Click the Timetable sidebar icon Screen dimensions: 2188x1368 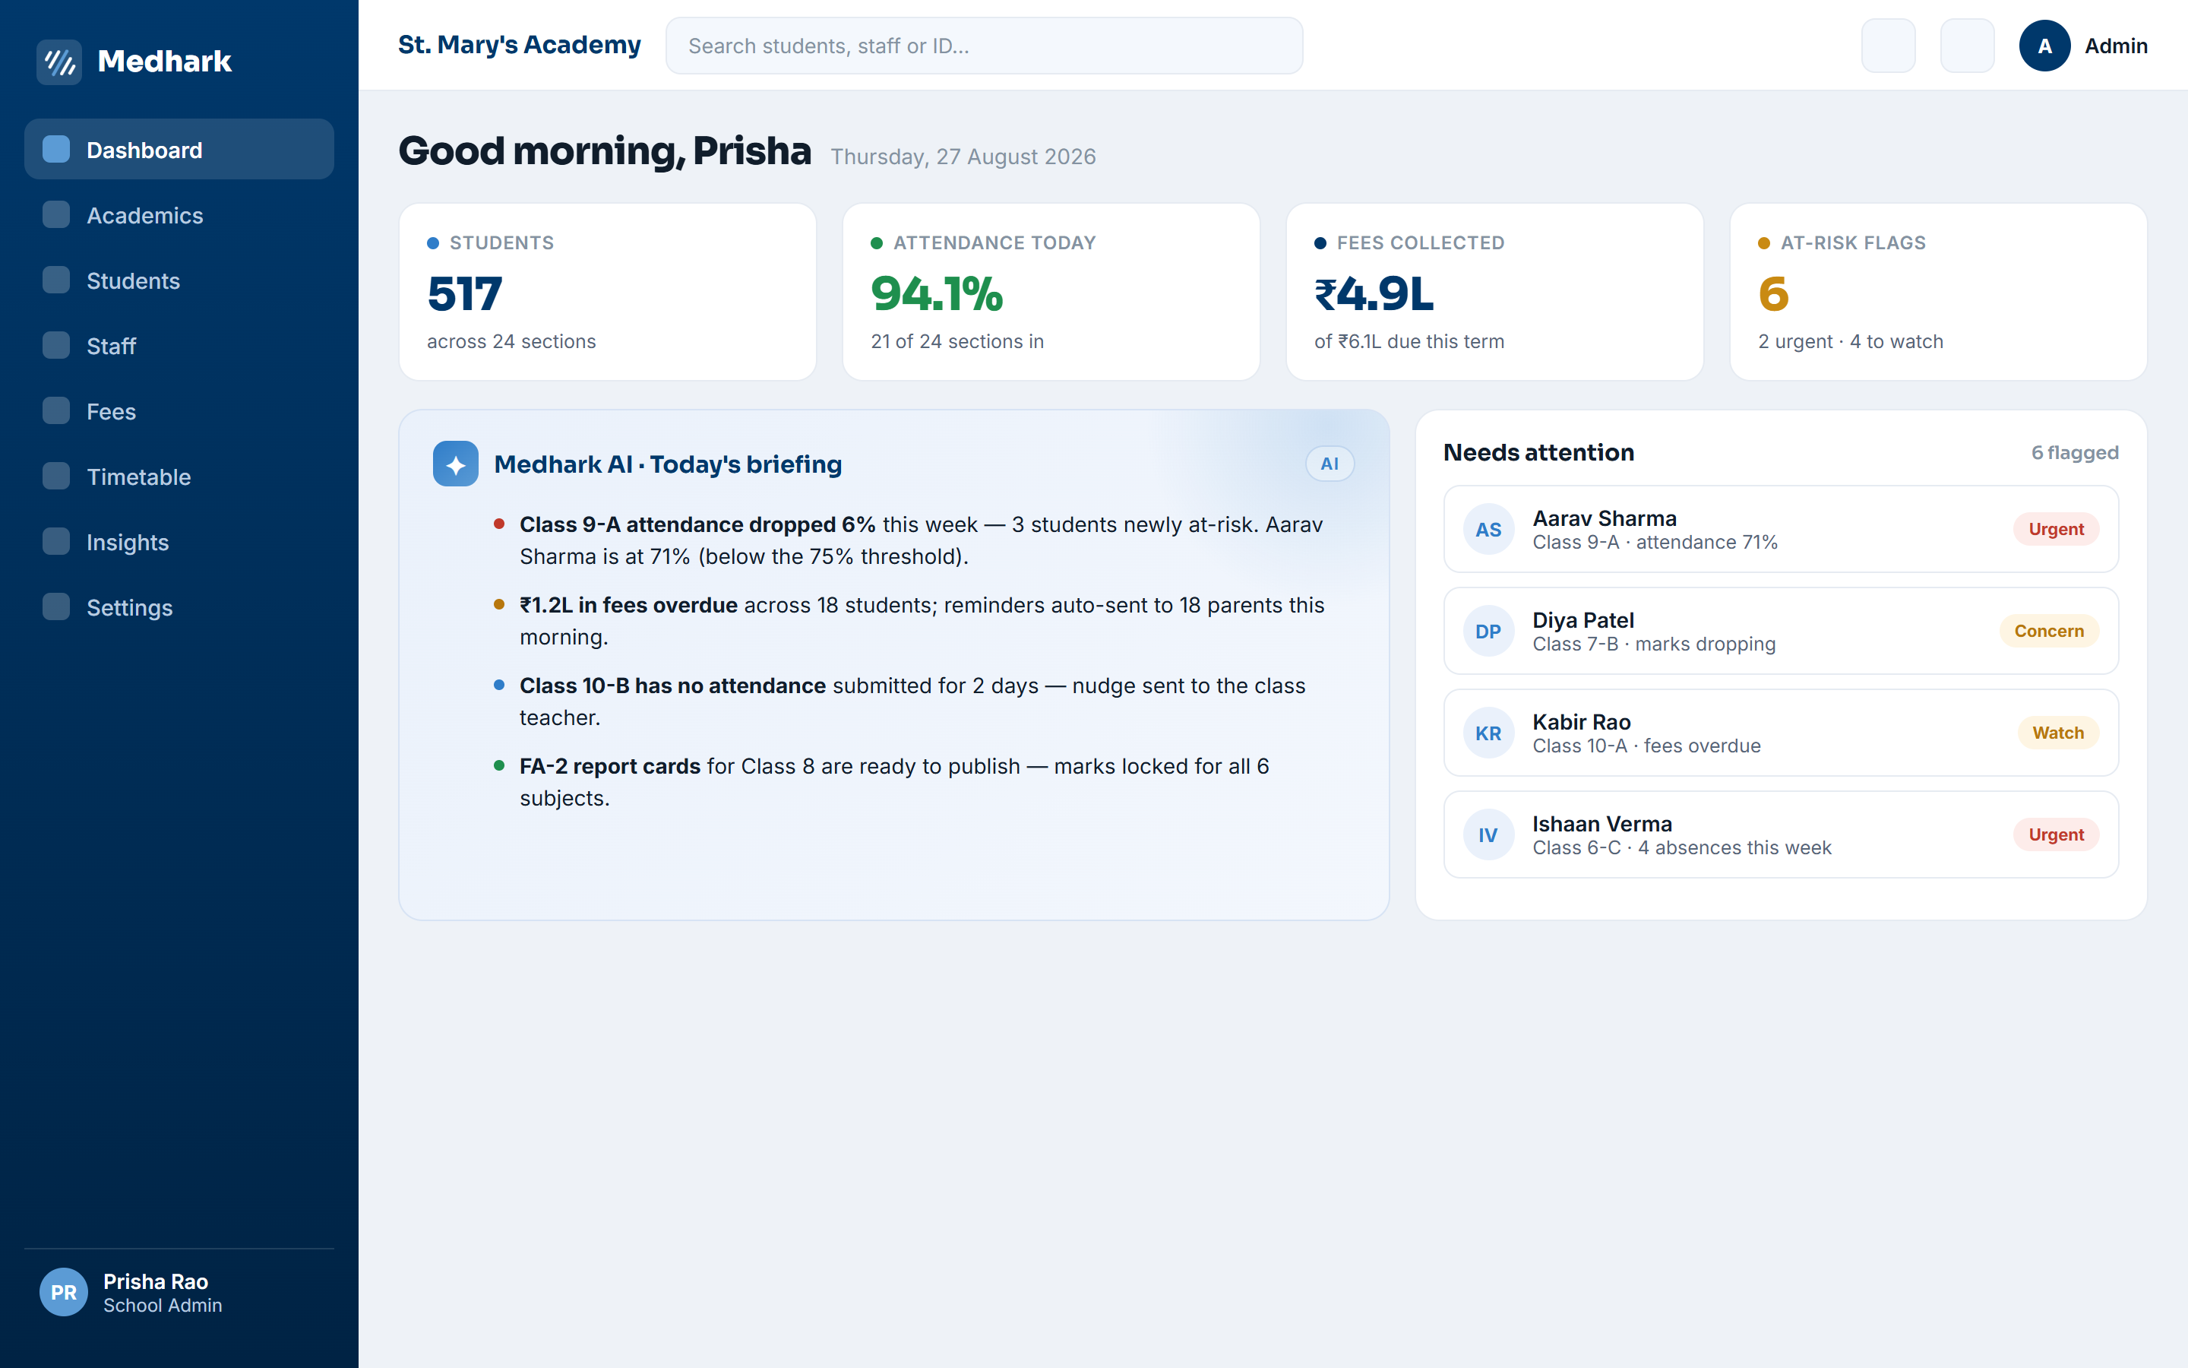pos(56,476)
